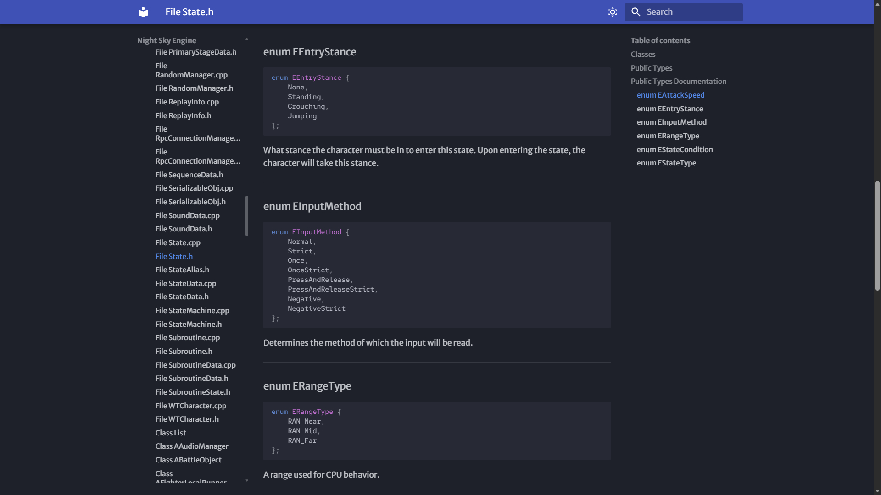Go to enum ERangeType in contents
Viewport: 881px width, 495px height.
click(x=668, y=136)
